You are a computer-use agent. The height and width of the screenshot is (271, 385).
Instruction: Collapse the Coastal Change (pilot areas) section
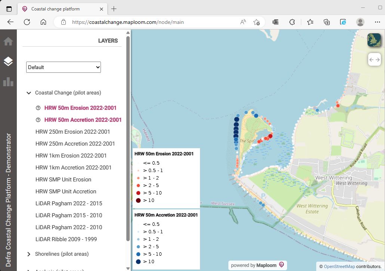[x=29, y=93]
